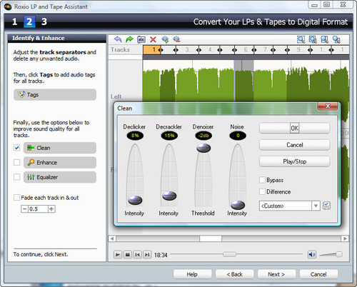
Task: Click the add track separator icon
Action: pyautogui.click(x=165, y=39)
